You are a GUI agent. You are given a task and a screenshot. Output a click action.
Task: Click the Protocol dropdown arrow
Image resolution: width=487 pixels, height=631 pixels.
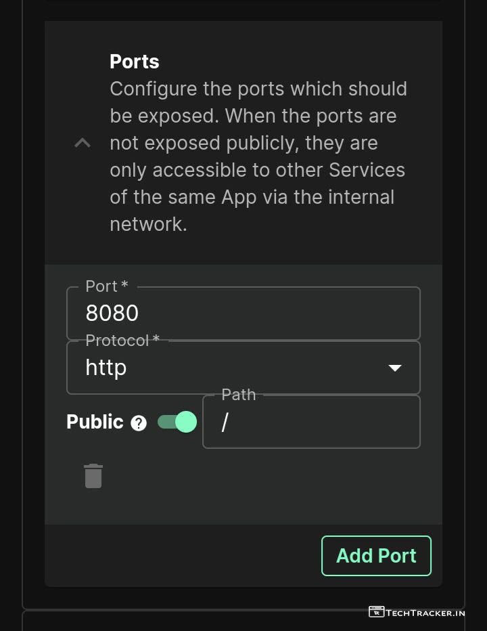point(395,368)
